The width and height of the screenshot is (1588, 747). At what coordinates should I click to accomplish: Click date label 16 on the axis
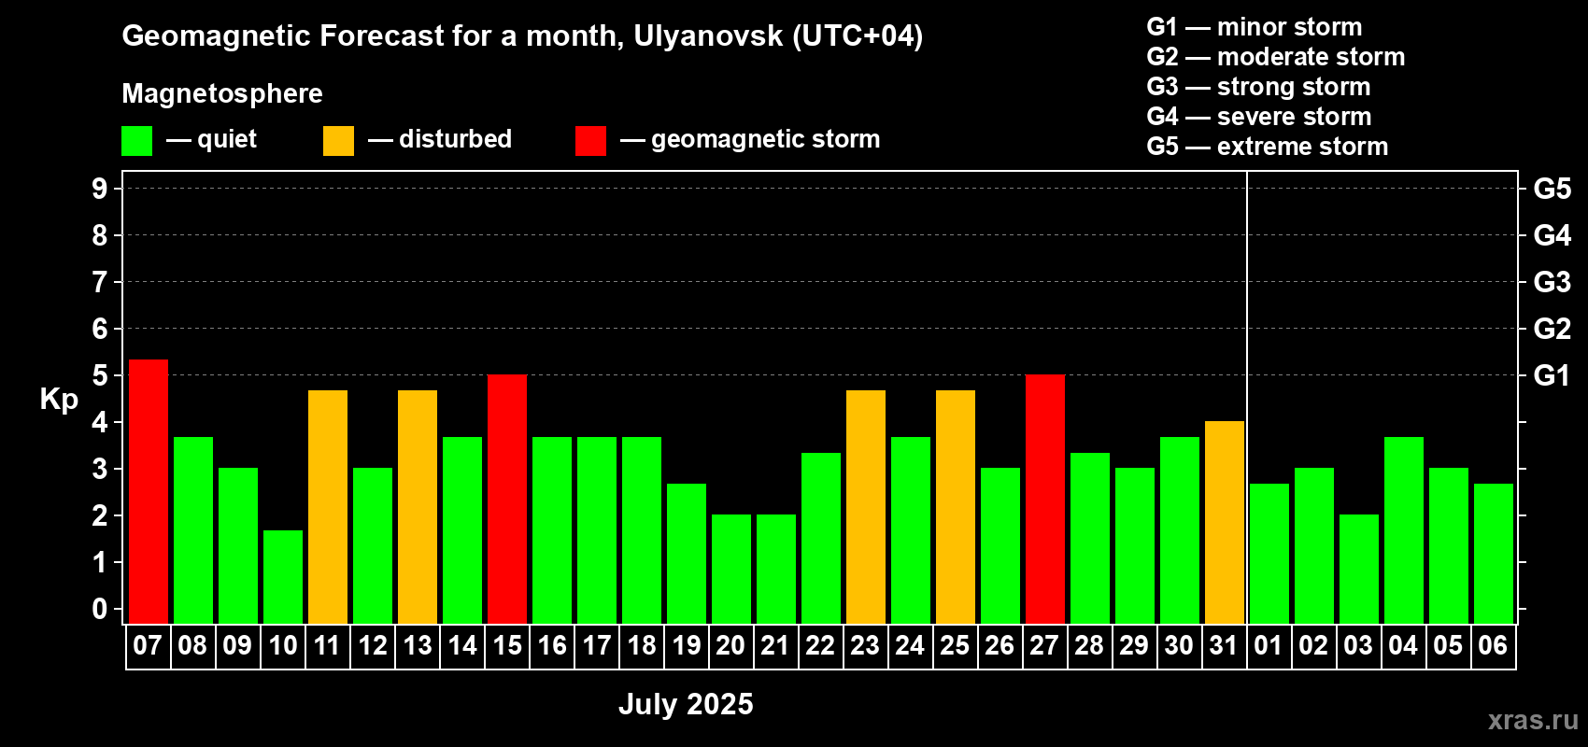point(551,645)
